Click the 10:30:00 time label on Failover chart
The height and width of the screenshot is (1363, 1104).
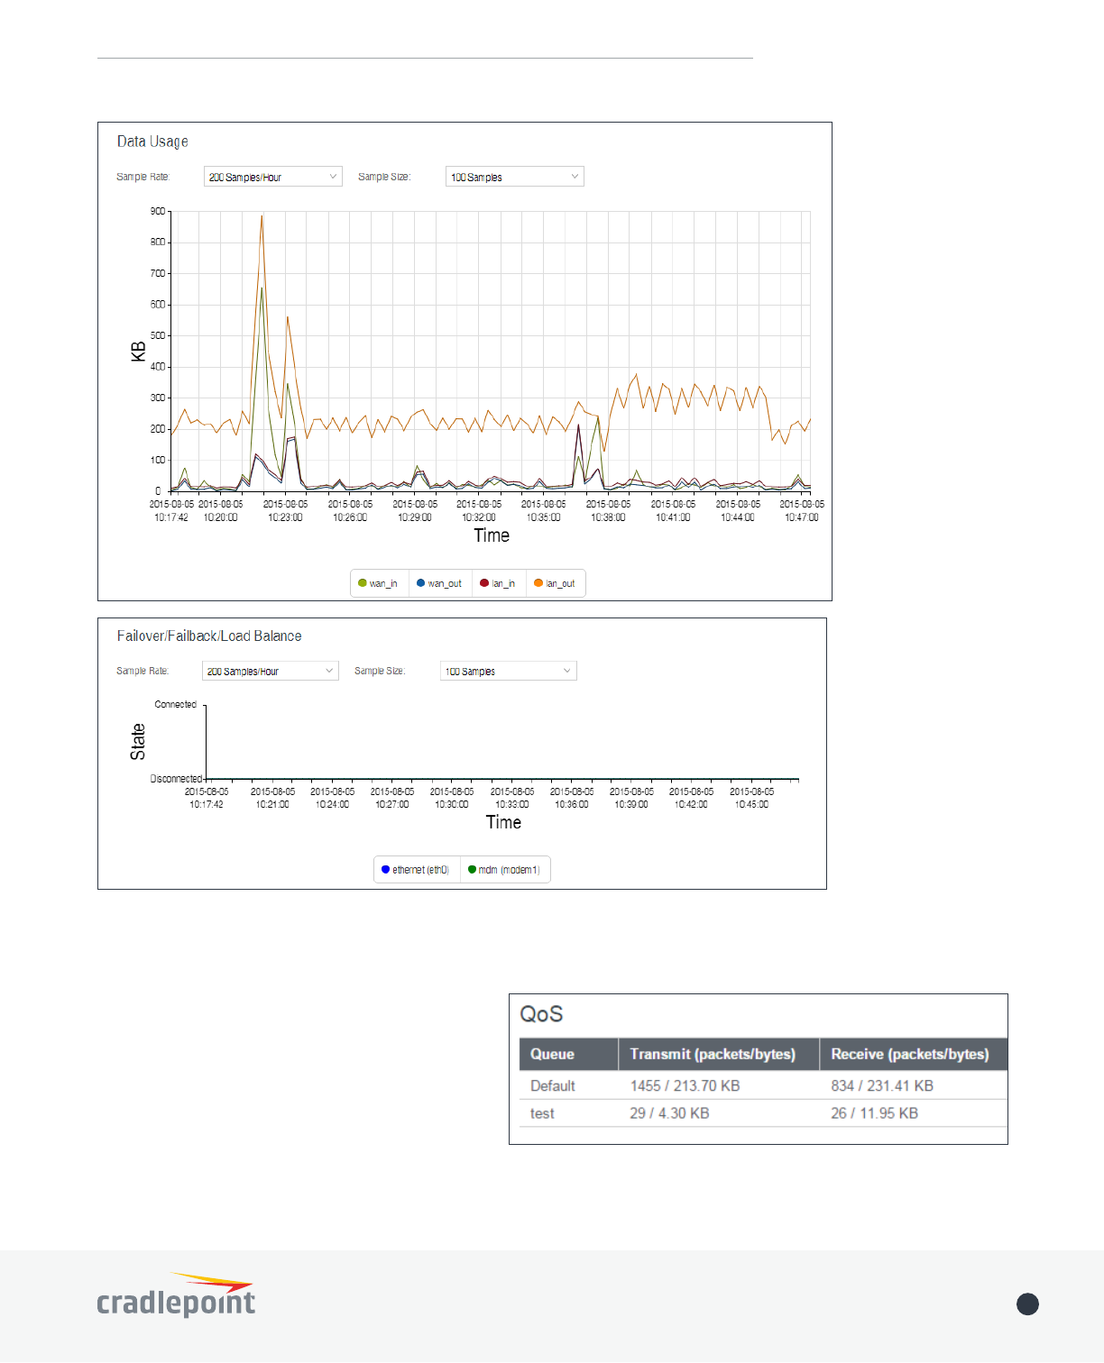coord(452,798)
